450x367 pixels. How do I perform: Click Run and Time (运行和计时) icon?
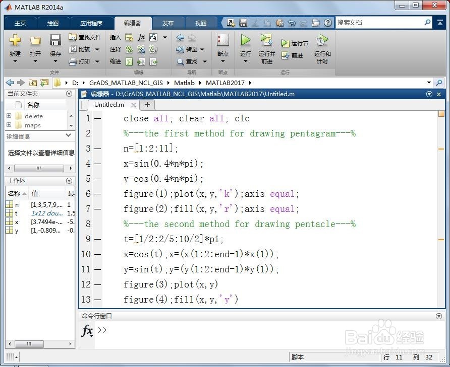[x=322, y=40]
